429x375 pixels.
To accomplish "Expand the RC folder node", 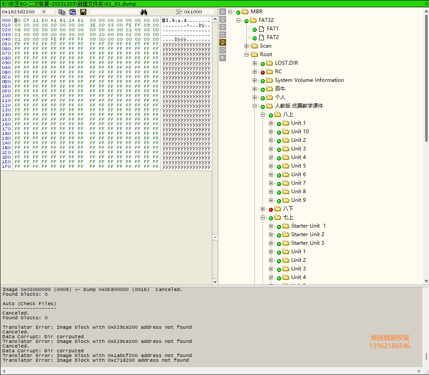I will pyautogui.click(x=255, y=72).
